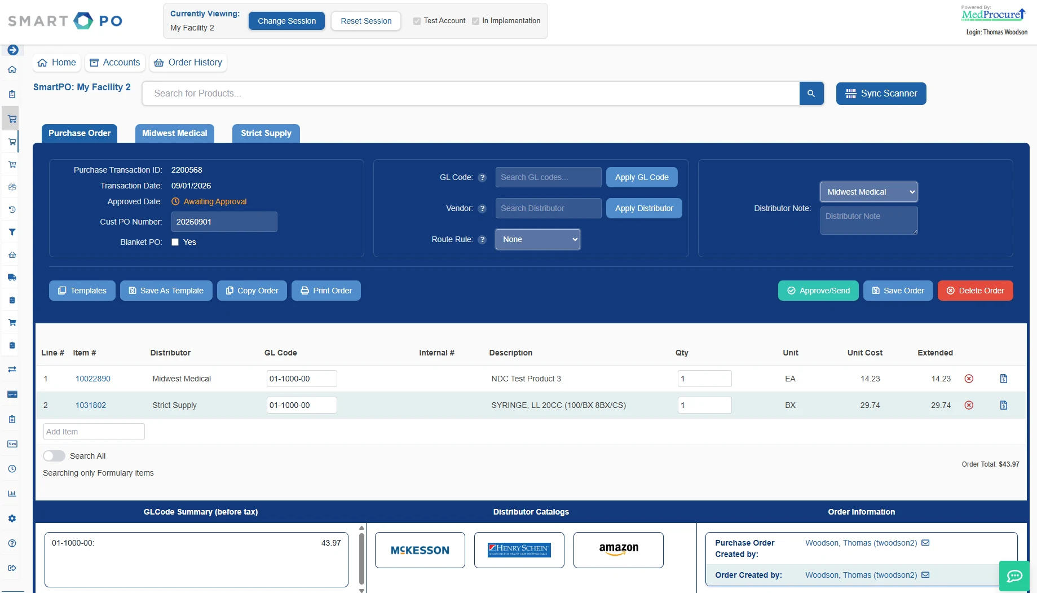
Task: Open the McKesson distributor catalog
Action: (x=420, y=550)
